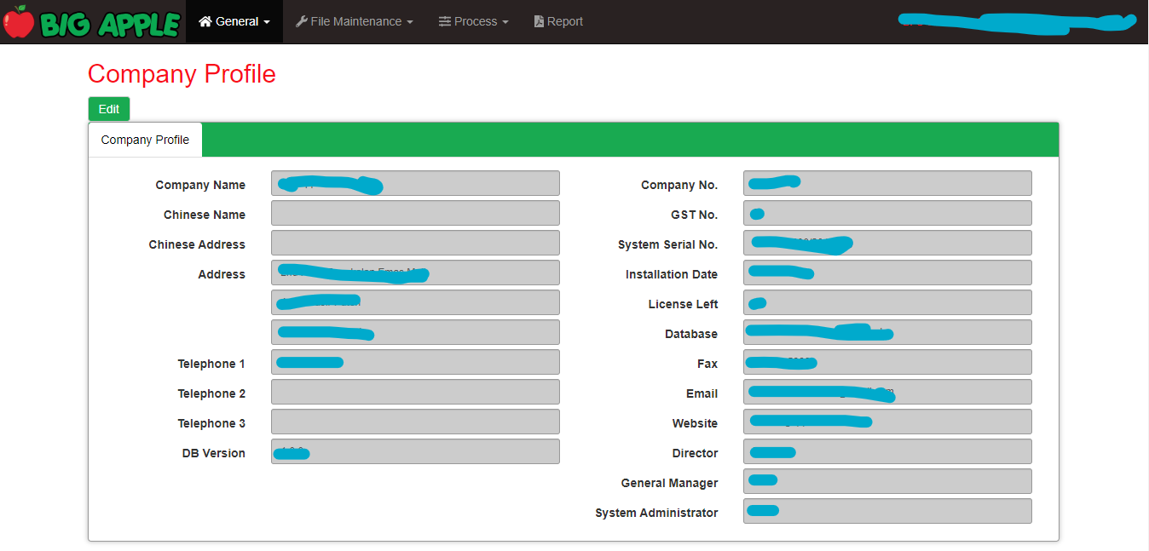Expand the File Maintenance dropdown

point(355,21)
